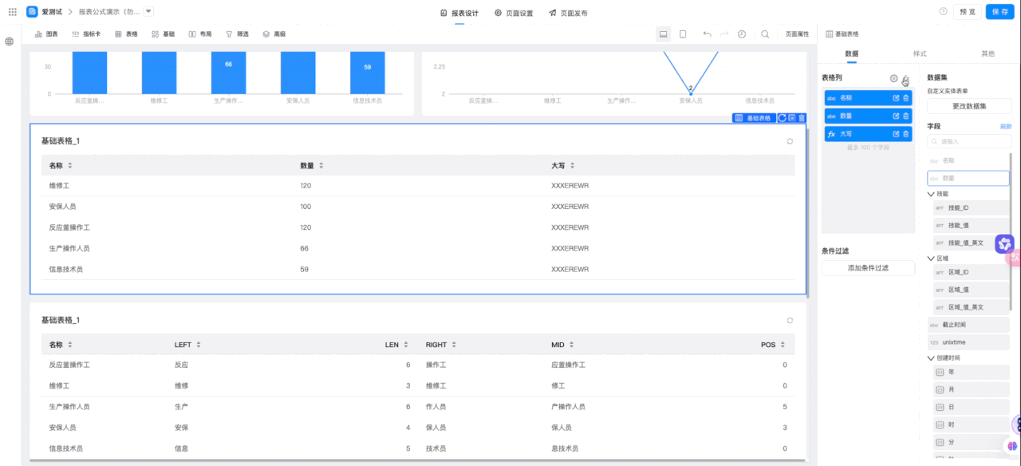Open the purple AI assistant floating icon
The height and width of the screenshot is (466, 1021).
[1003, 243]
